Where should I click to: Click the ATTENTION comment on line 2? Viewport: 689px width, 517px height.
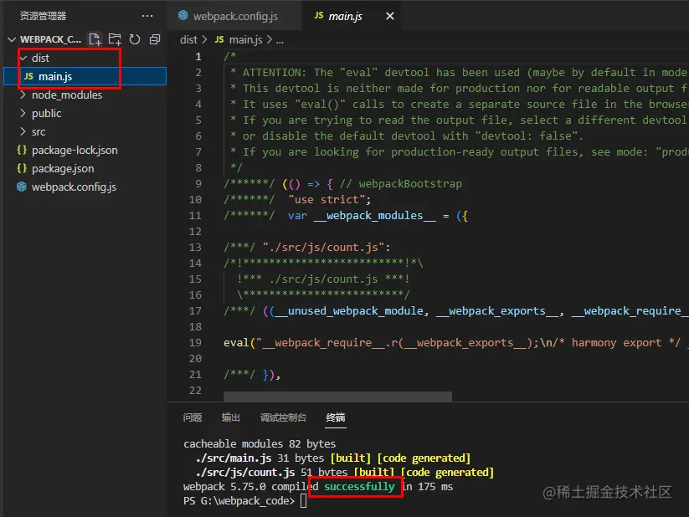[458, 73]
